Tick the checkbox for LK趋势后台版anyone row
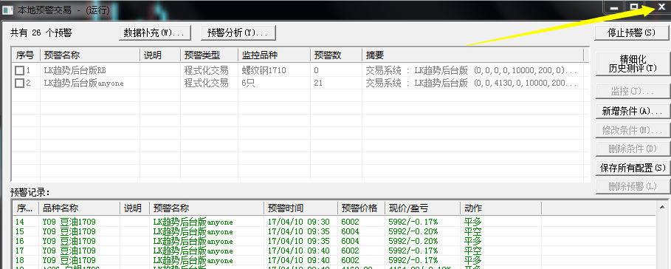 pyautogui.click(x=19, y=83)
